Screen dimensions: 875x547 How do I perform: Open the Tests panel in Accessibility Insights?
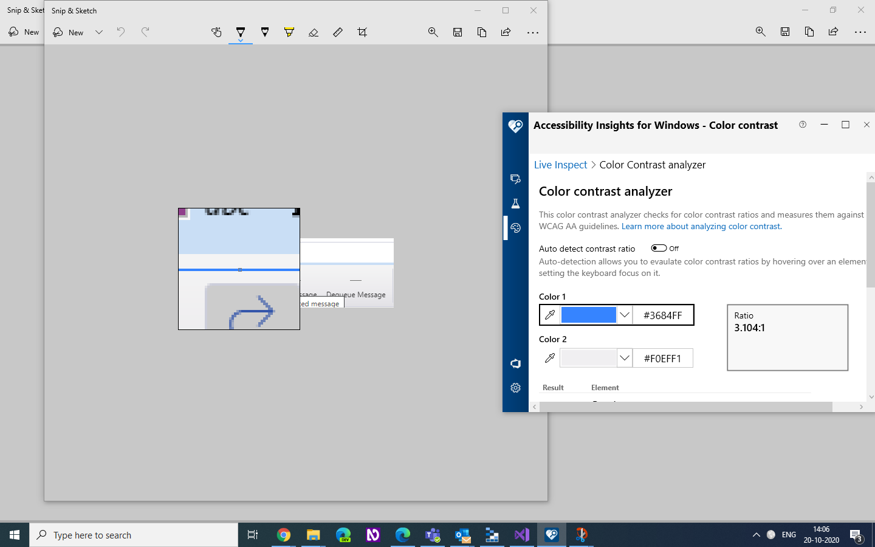pos(515,204)
